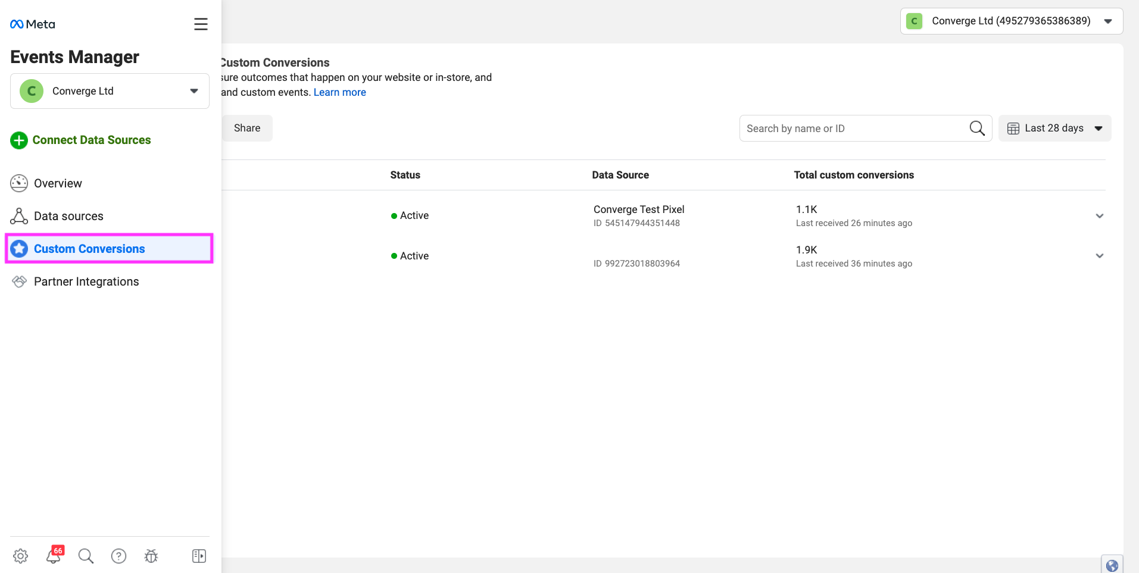Image resolution: width=1139 pixels, height=573 pixels.
Task: Click Connect Data Sources
Action: (x=92, y=140)
